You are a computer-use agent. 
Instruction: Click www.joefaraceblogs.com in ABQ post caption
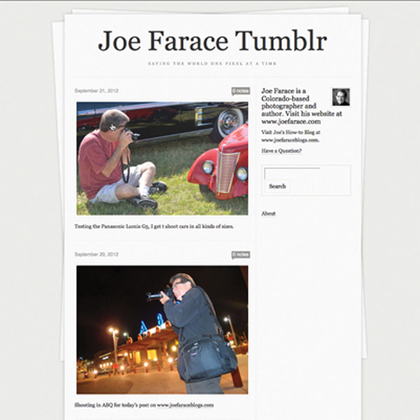point(185,405)
